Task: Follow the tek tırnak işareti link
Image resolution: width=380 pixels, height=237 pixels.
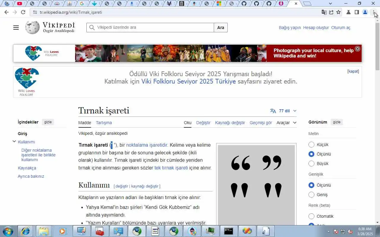Action: pyautogui.click(x=171, y=168)
